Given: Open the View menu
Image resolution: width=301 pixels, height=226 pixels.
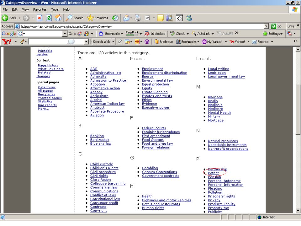Looking at the screenshot, I should tap(25, 9).
